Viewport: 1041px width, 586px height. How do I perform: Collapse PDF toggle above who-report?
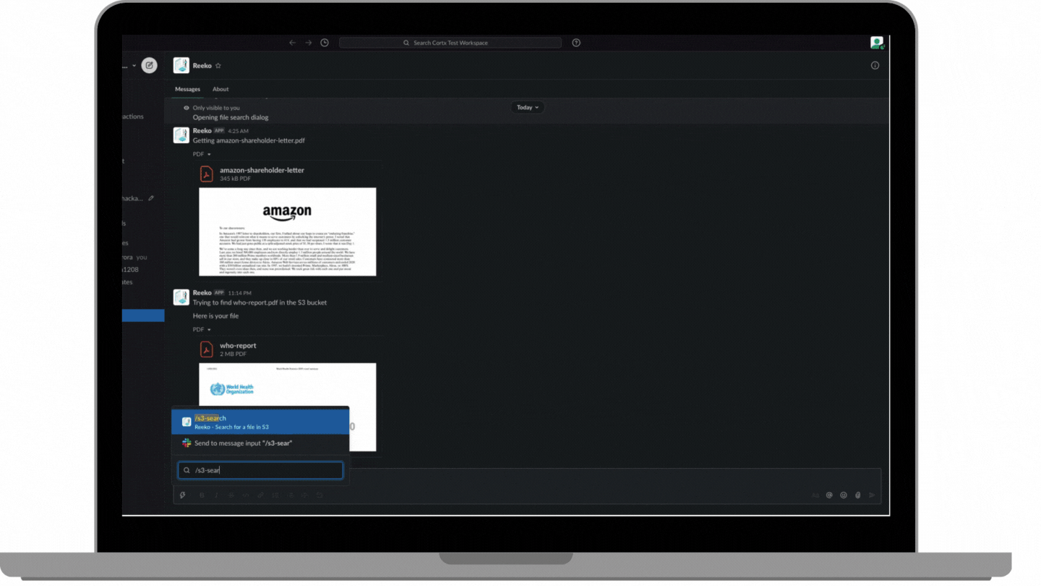(x=202, y=329)
